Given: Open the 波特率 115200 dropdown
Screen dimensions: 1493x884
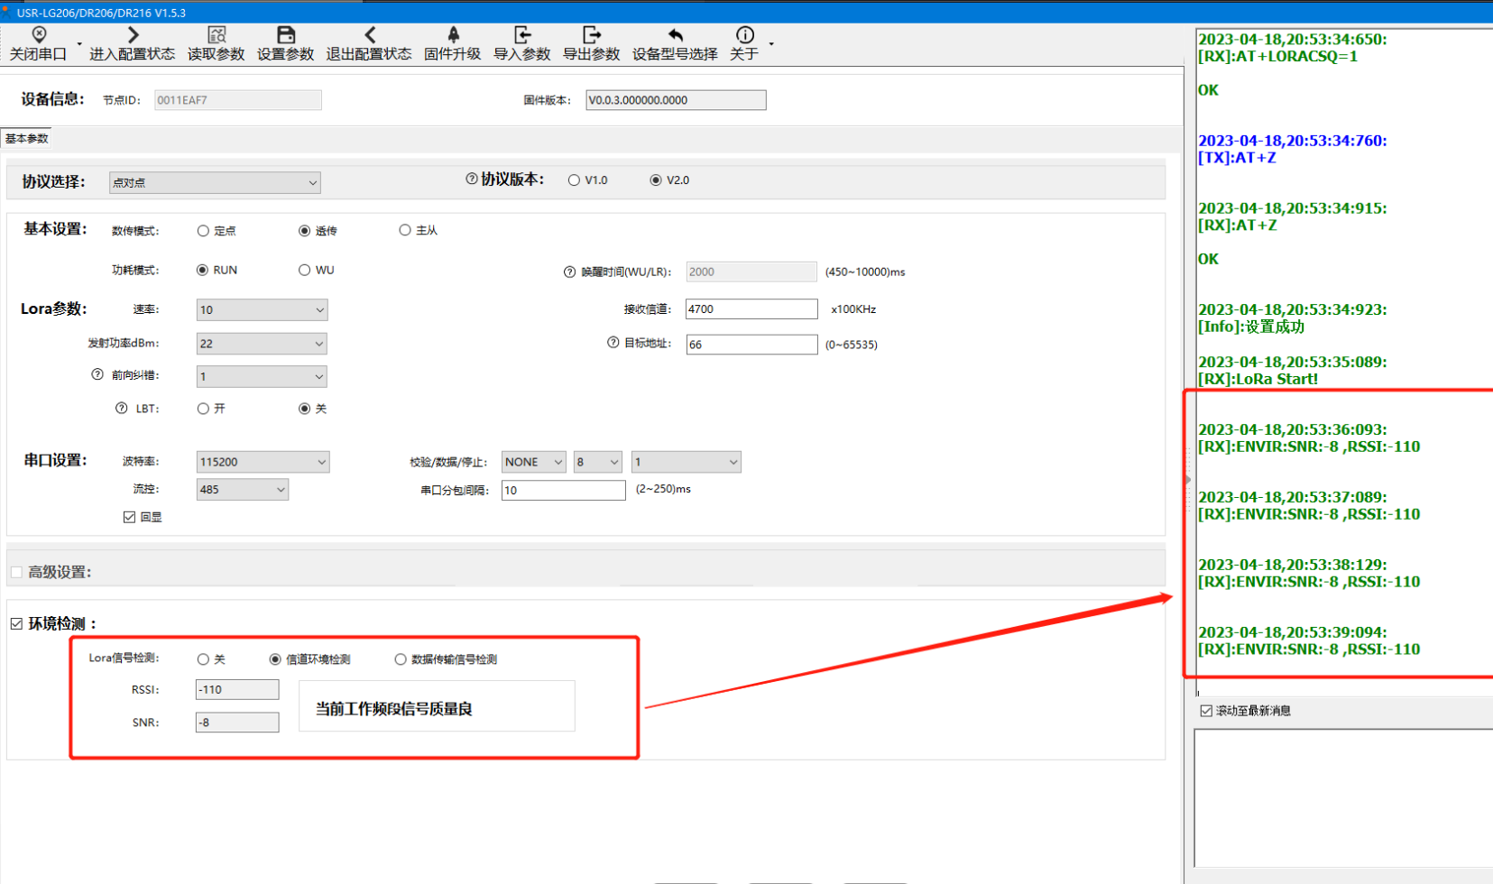Looking at the screenshot, I should pos(263,462).
